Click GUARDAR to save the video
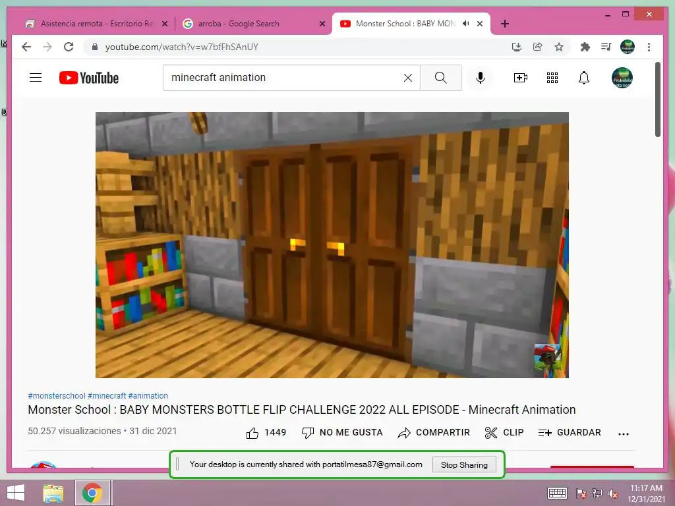This screenshot has height=506, width=675. point(570,432)
